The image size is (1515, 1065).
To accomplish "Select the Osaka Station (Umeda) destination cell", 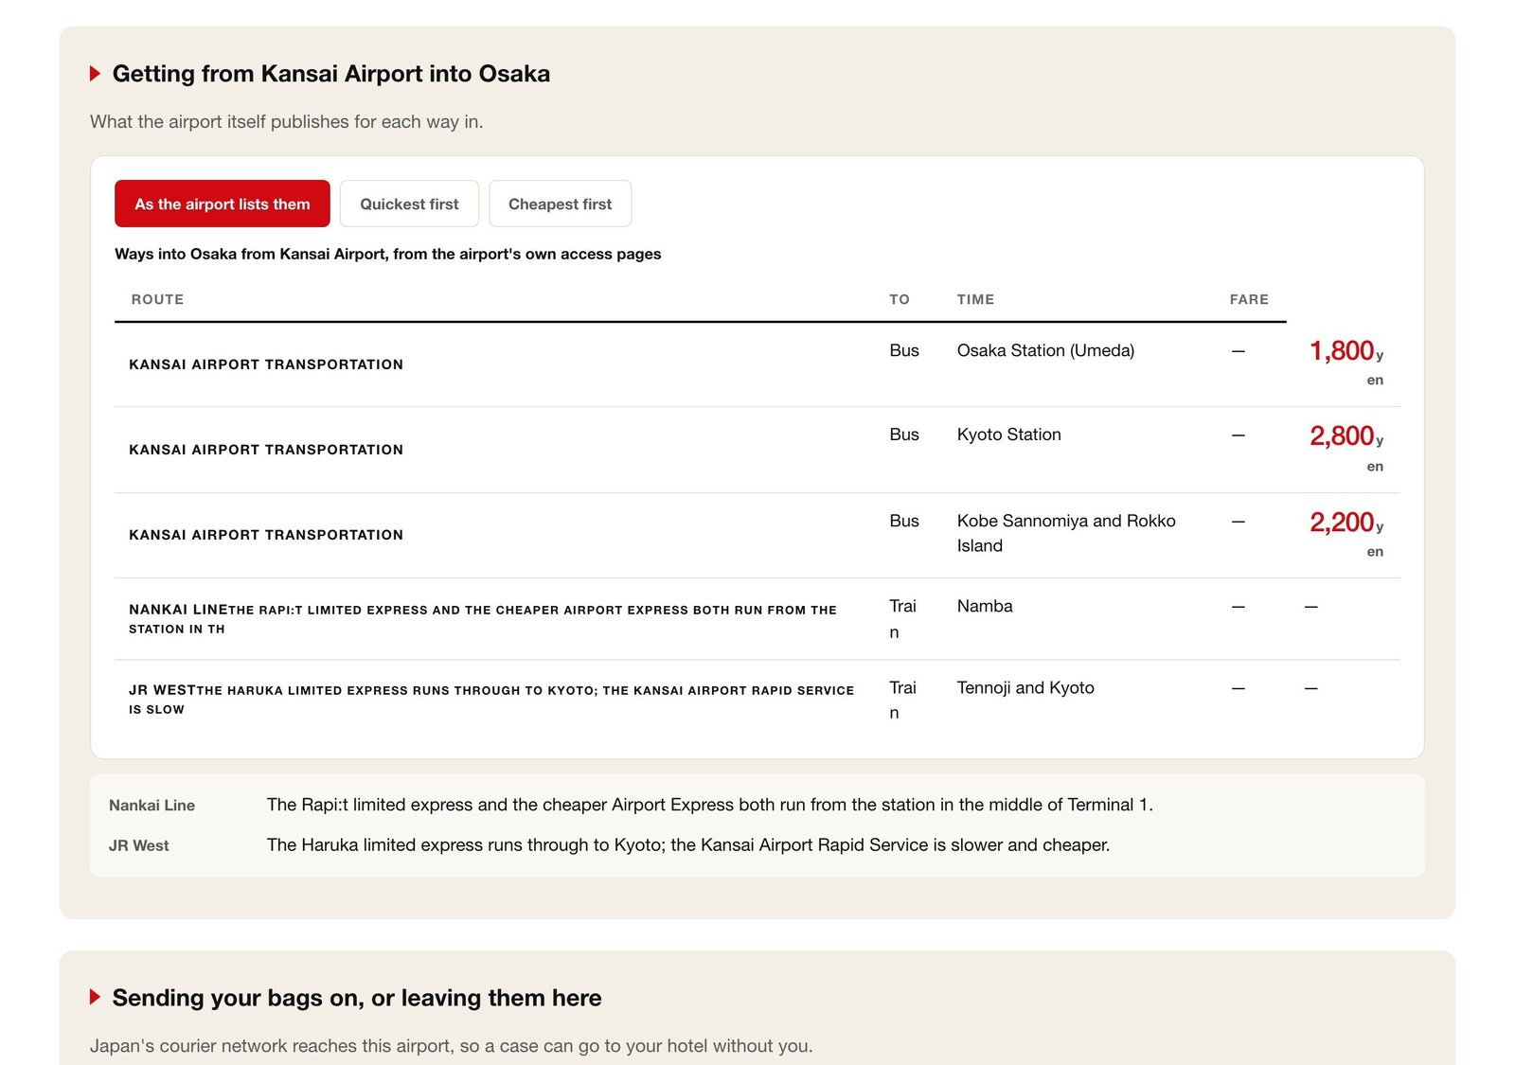I will point(1045,350).
